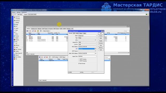Click blue plus add icon in DHCP window
This screenshot has width=166, height=93.
coord(40,57)
